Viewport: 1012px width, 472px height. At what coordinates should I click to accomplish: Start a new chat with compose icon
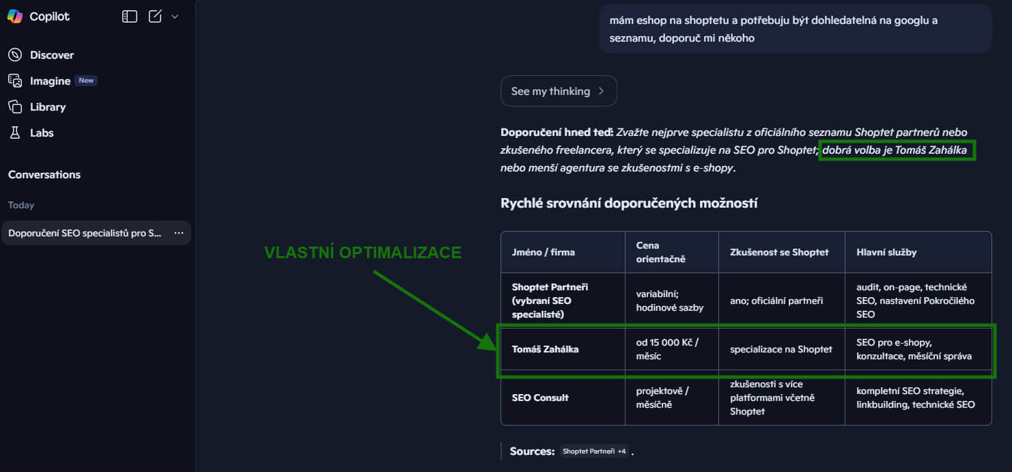[156, 16]
